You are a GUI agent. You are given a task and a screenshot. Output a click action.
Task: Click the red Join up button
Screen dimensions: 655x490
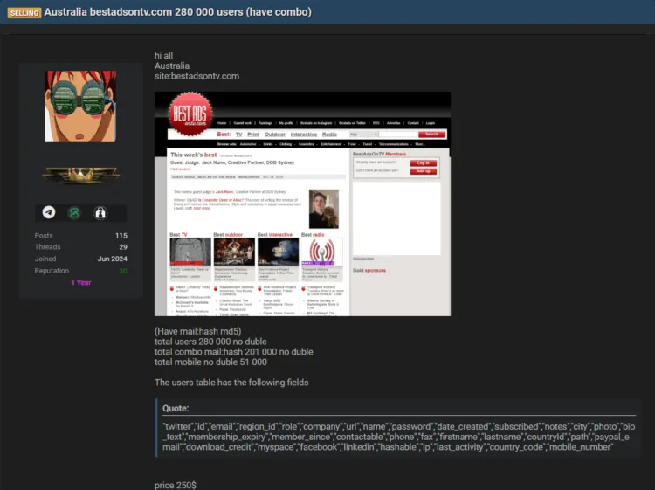[424, 171]
